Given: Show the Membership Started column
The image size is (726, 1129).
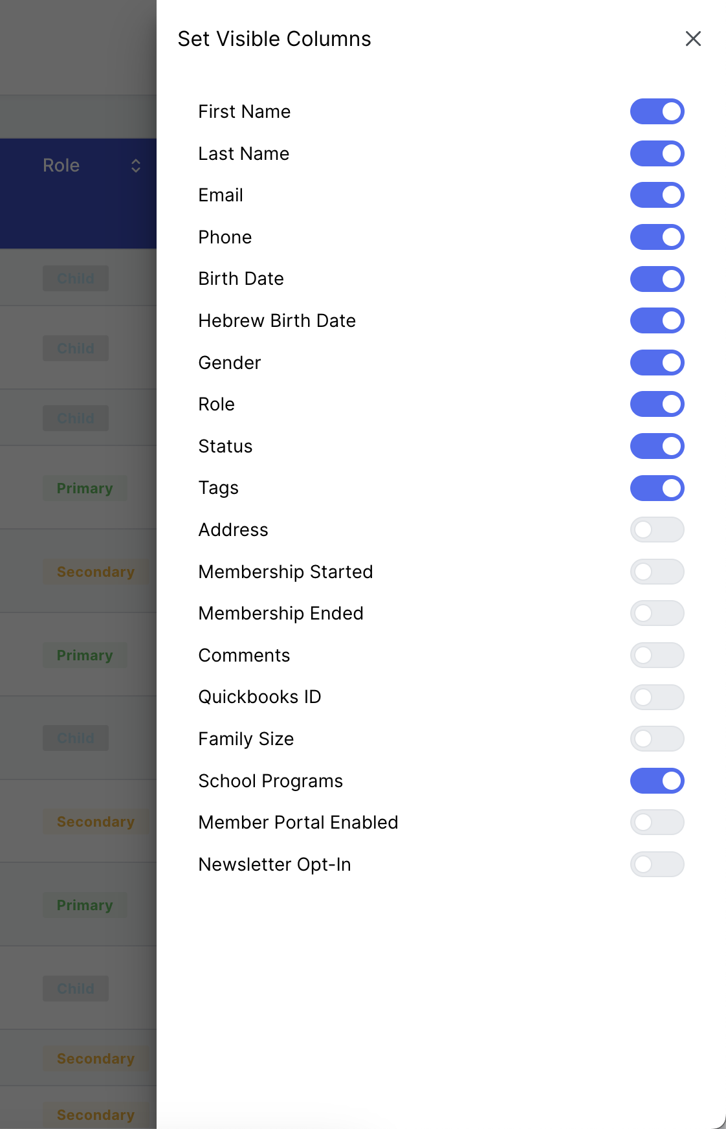Looking at the screenshot, I should [x=657, y=572].
